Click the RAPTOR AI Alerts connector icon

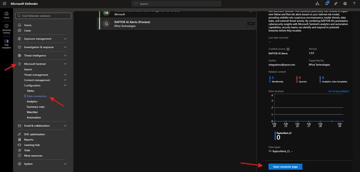(x=106, y=24)
